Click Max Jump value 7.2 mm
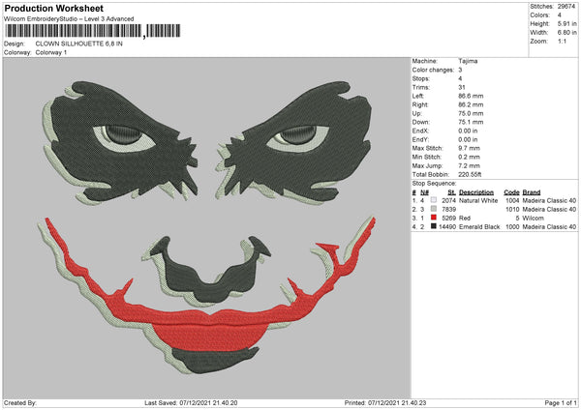This screenshot has width=581, height=410. click(x=470, y=165)
